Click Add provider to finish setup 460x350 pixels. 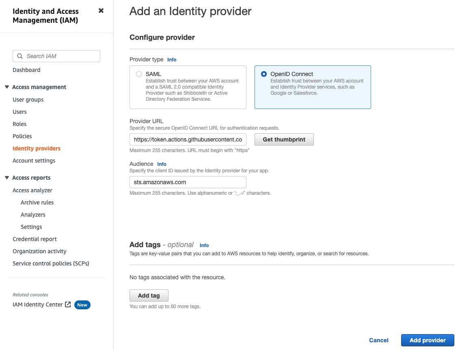[427, 340]
